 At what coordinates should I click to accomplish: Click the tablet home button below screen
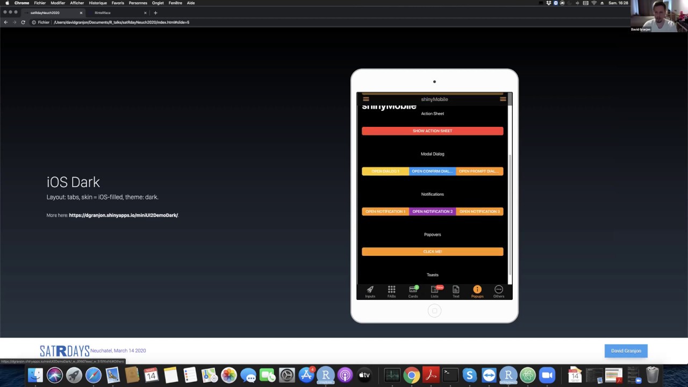click(x=434, y=311)
